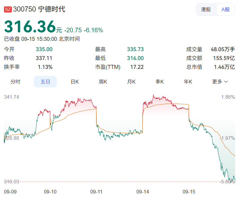The height and width of the screenshot is (198, 240).
Task: Click the -5.80% percent axis label
Action: [227, 182]
